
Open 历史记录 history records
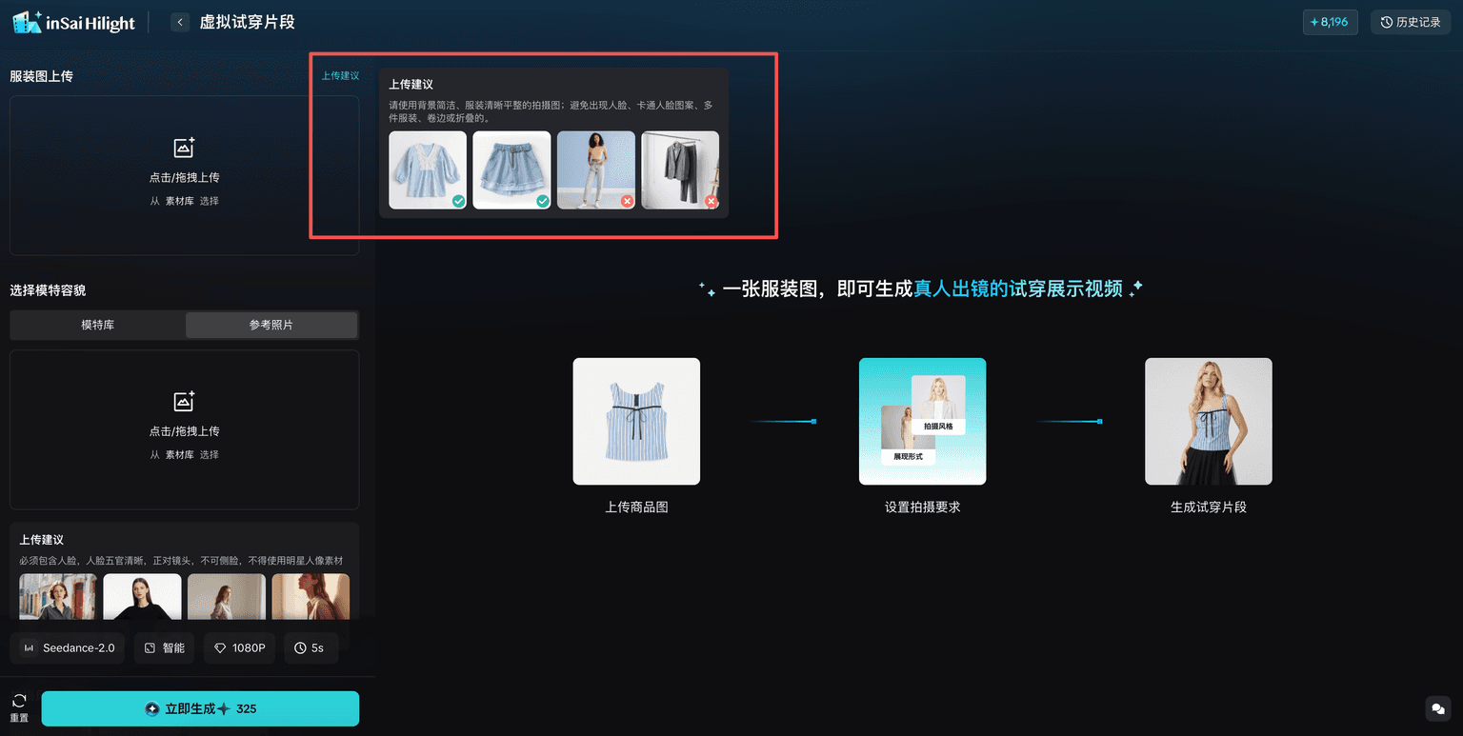point(1410,22)
